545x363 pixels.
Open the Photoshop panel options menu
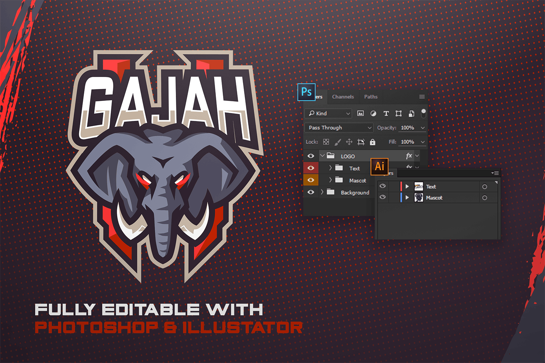[x=422, y=97]
